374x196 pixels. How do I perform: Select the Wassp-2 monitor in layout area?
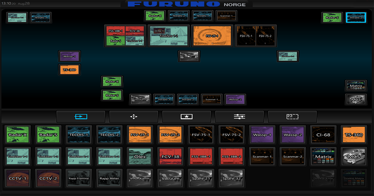click(x=235, y=99)
